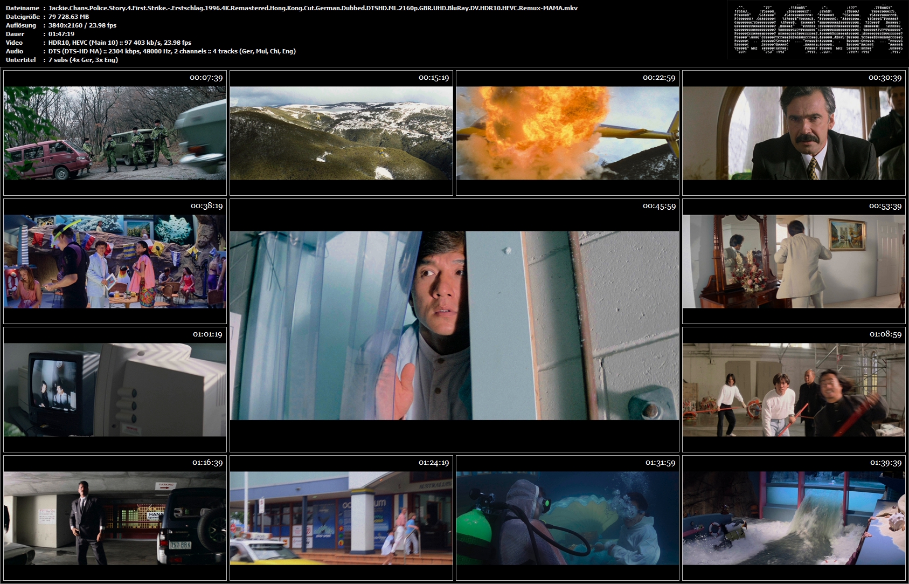This screenshot has height=584, width=909.
Task: Click the DTS-HD MA audio info line
Action: tap(172, 51)
